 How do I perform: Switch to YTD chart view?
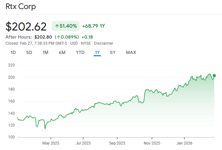pyautogui.click(x=80, y=52)
